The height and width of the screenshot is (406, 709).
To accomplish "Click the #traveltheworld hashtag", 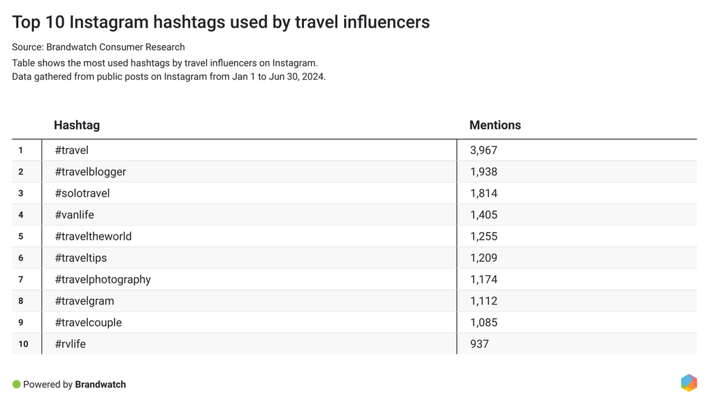I will coord(93,236).
